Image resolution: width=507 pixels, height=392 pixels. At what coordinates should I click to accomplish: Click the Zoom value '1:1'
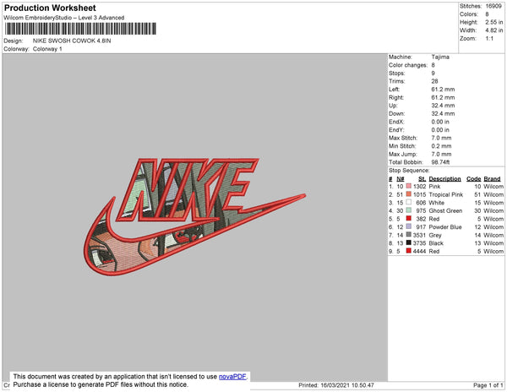pos(489,39)
